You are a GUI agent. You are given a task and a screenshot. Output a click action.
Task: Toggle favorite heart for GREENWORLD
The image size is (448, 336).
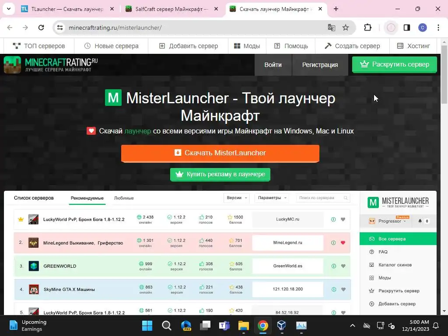pyautogui.click(x=343, y=266)
